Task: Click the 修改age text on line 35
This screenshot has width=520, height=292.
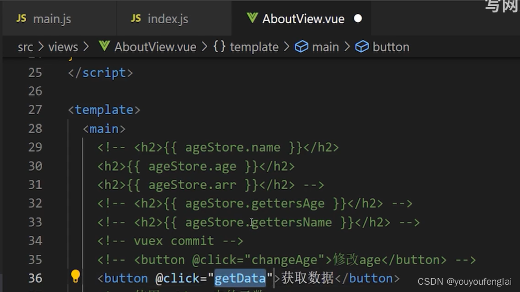Action: [357, 259]
